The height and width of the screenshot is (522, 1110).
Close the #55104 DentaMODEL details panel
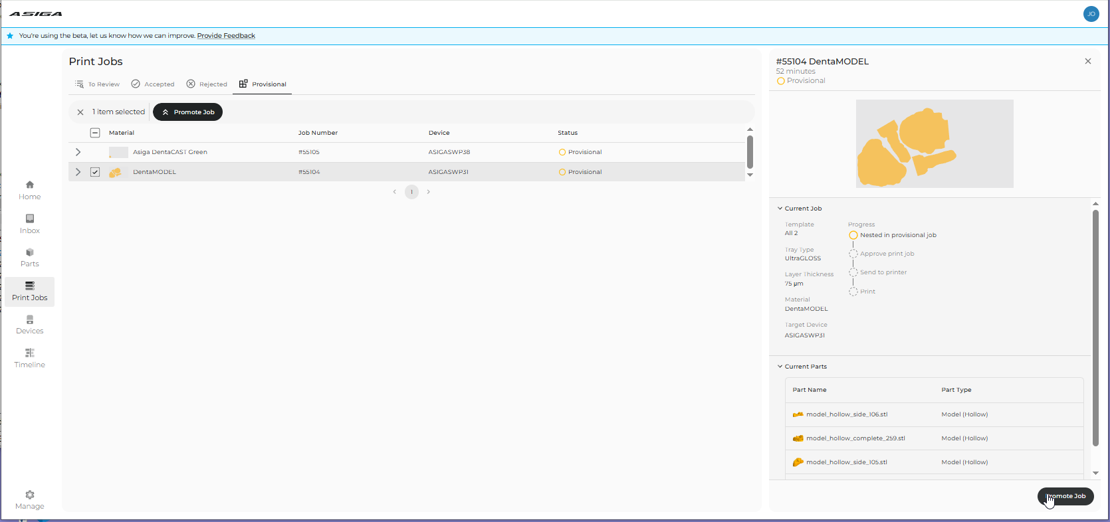point(1088,61)
